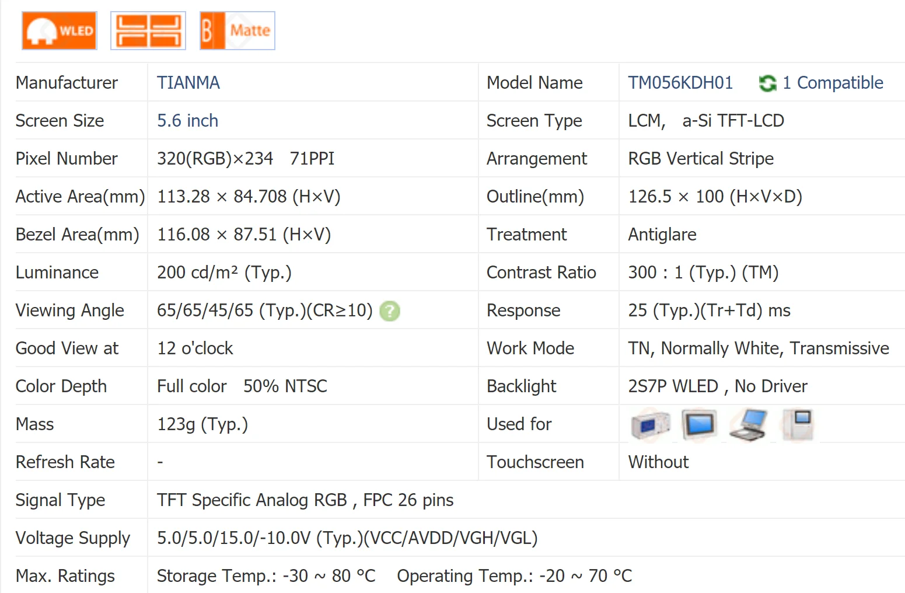Click the last Used for device icon
The height and width of the screenshot is (593, 905).
coord(798,425)
